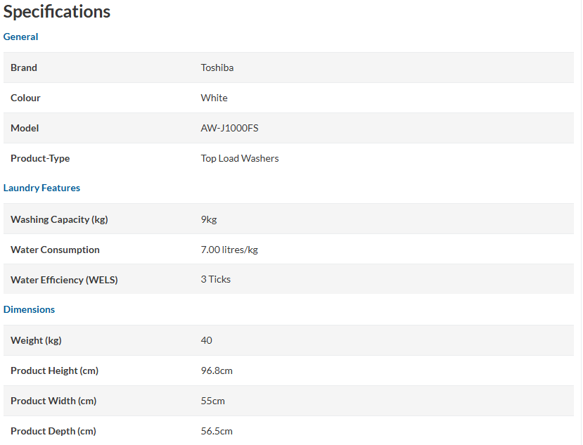Select the White colour value
Screen dimensions: 583x445
point(214,98)
